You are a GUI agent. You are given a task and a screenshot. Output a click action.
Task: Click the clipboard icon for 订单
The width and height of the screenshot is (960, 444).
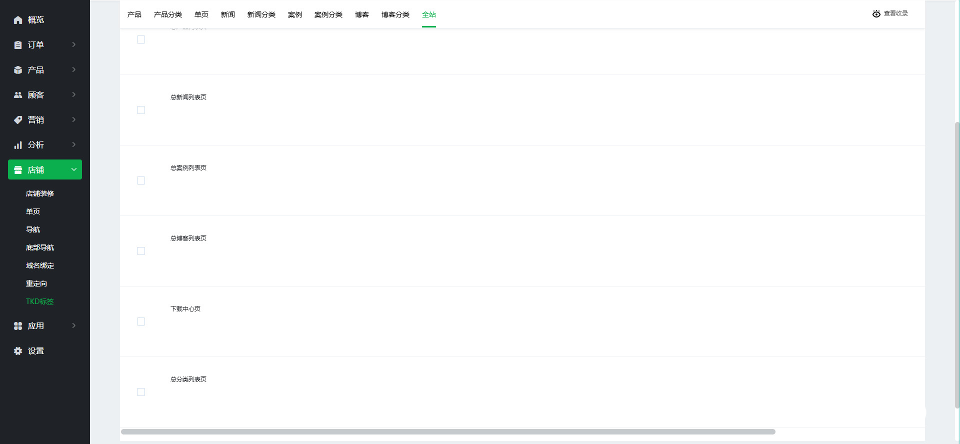coord(18,45)
